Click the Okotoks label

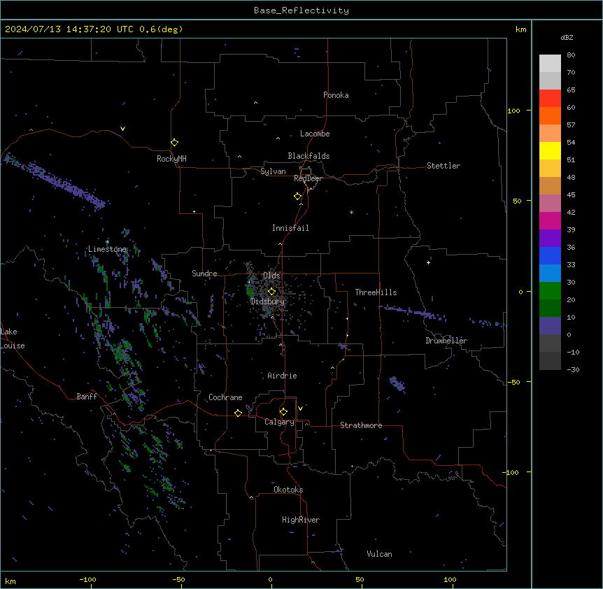[x=288, y=490]
